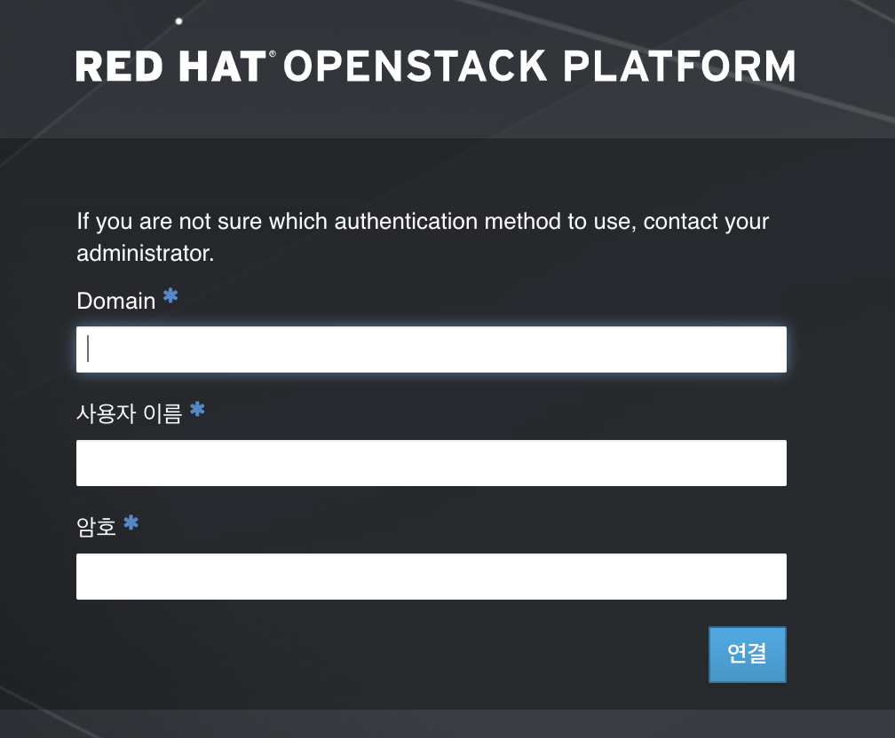Click the 암호 label
The width and height of the screenshot is (895, 738).
(96, 526)
